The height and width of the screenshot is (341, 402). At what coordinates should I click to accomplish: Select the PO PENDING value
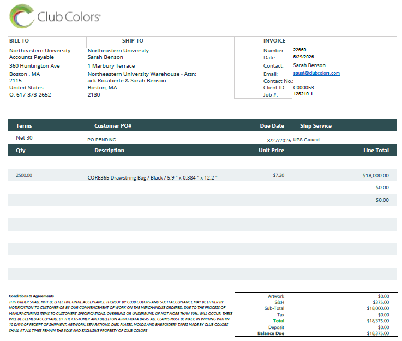[x=102, y=140]
